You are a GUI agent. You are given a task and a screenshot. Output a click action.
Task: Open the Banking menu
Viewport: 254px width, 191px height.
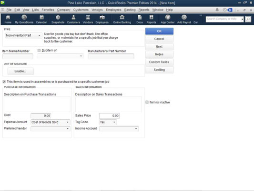coord(130,10)
